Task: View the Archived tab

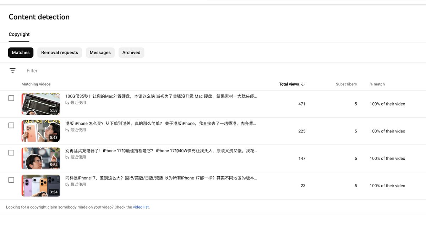Action: [x=131, y=52]
